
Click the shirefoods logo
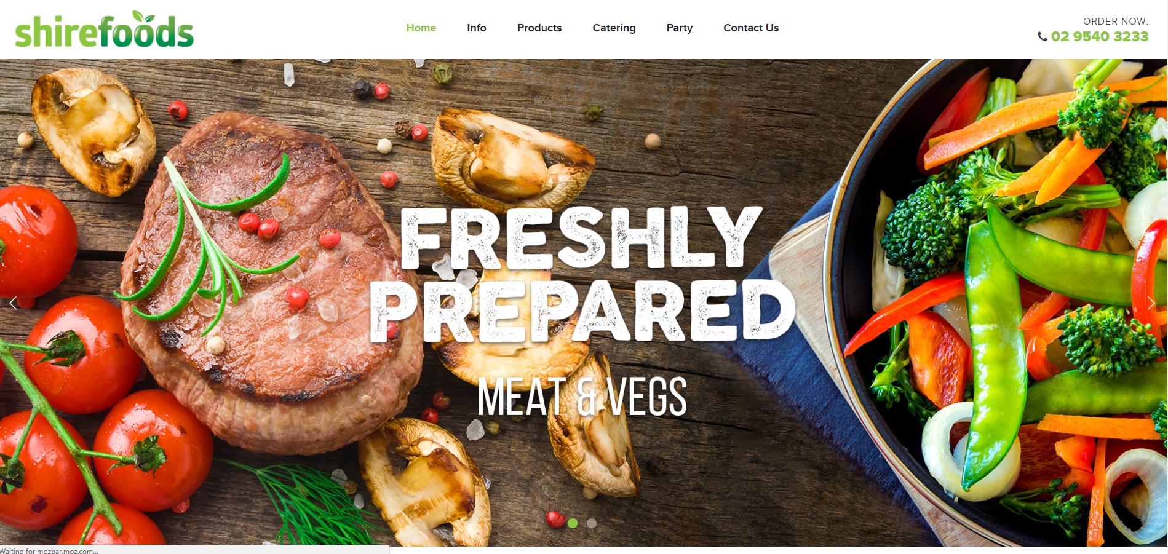(104, 30)
